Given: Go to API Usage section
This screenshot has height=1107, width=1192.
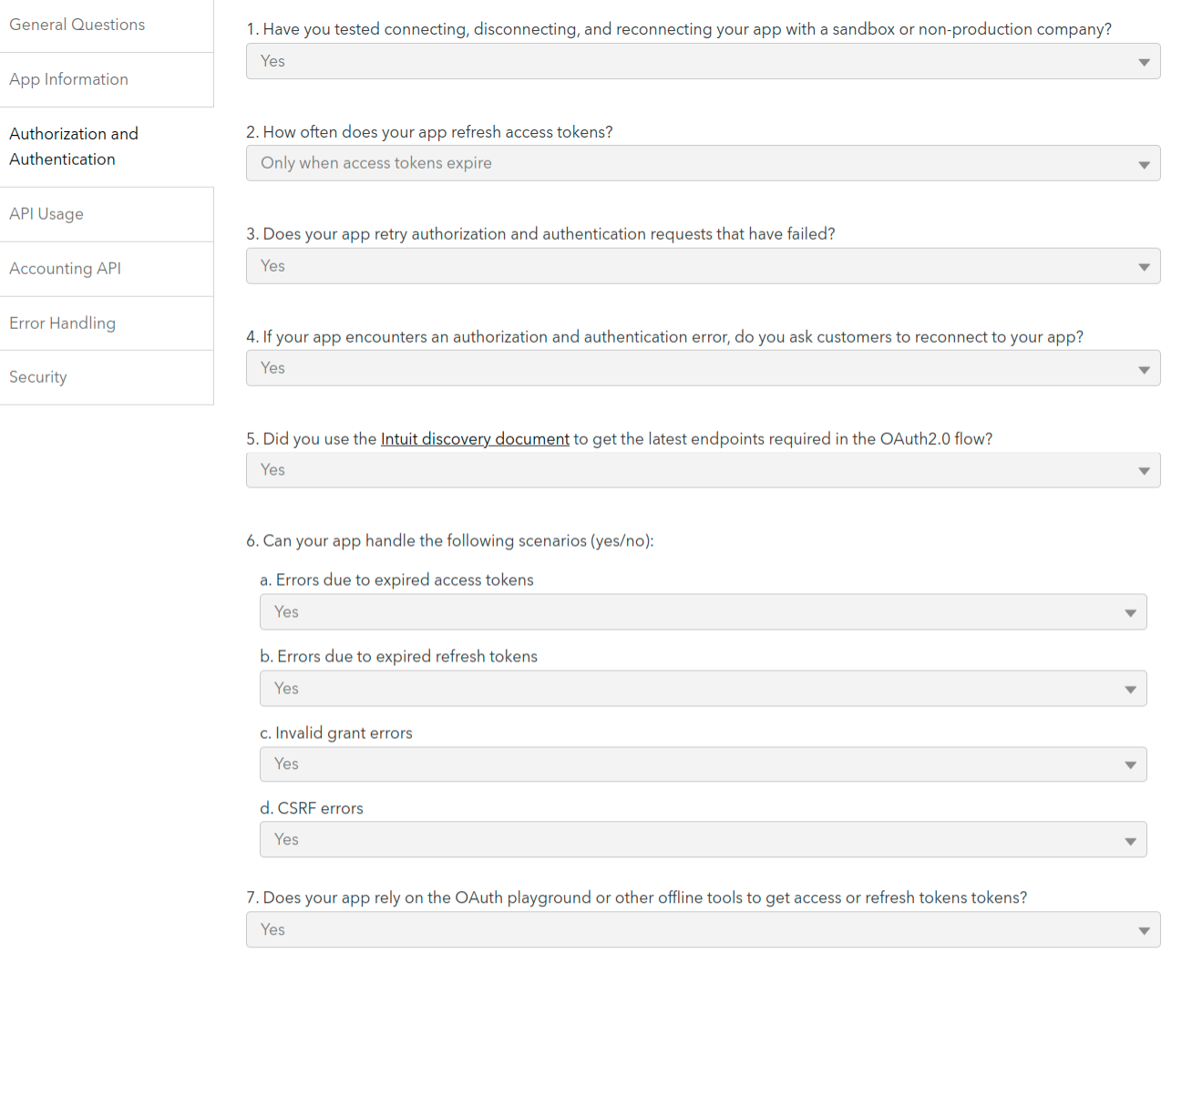Looking at the screenshot, I should point(46,214).
